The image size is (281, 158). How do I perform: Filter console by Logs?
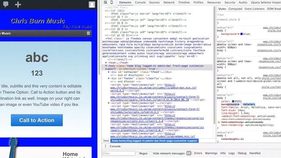231,153
